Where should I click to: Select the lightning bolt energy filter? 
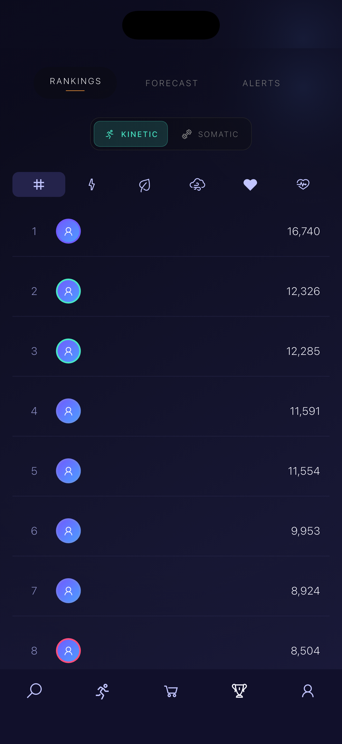coord(92,184)
